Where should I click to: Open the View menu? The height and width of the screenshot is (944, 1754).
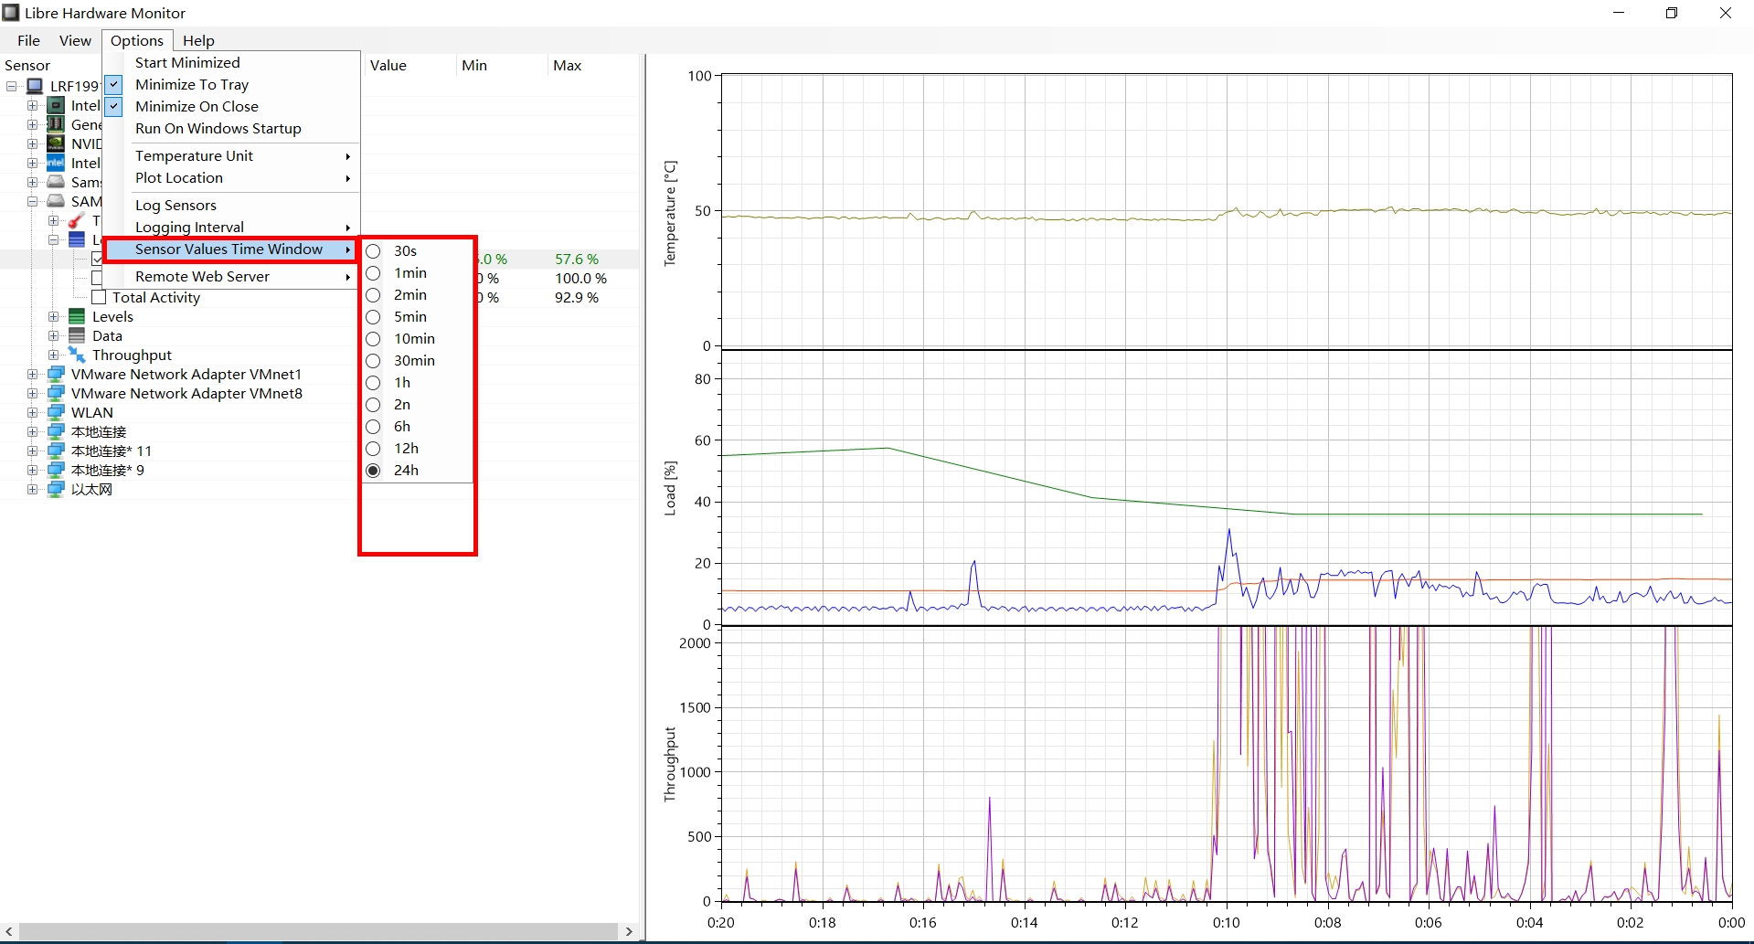click(75, 40)
